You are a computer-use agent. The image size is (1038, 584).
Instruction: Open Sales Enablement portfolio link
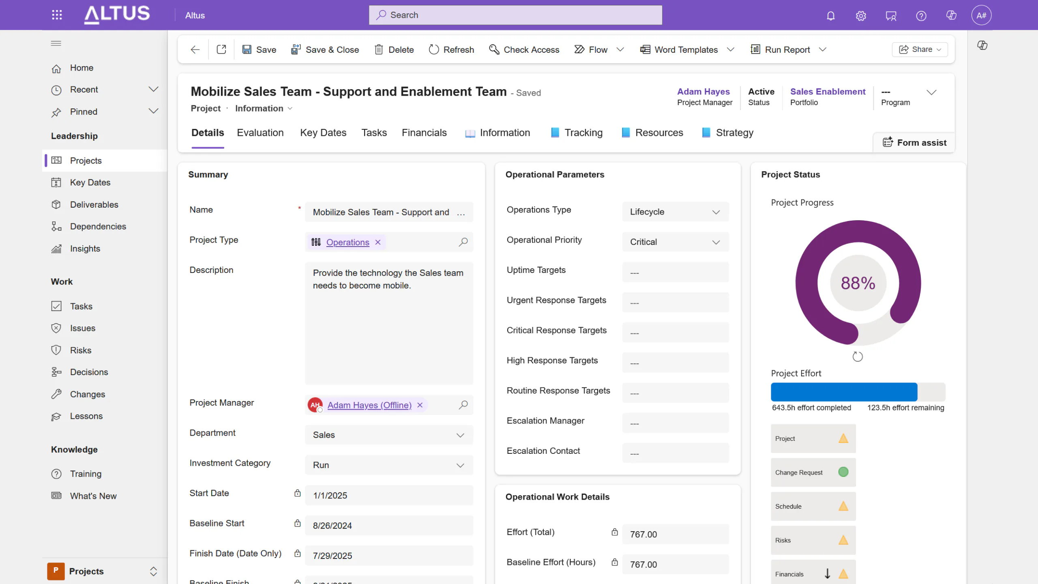828,92
